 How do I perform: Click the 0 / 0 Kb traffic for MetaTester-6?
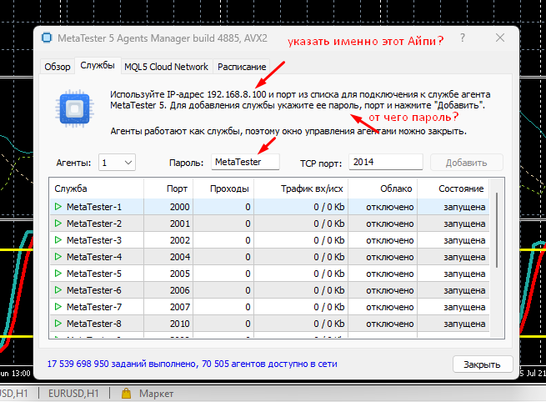[x=329, y=290]
